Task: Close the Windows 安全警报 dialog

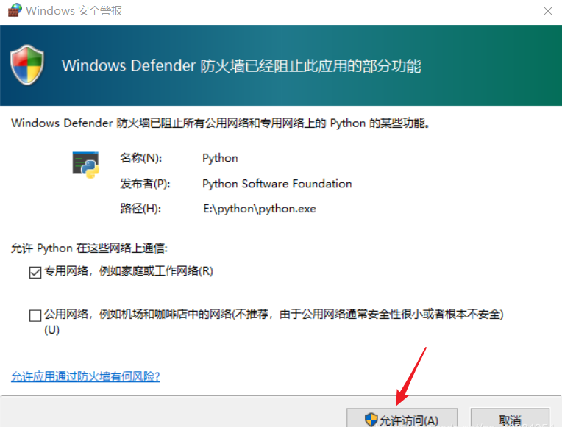Action: [548, 11]
